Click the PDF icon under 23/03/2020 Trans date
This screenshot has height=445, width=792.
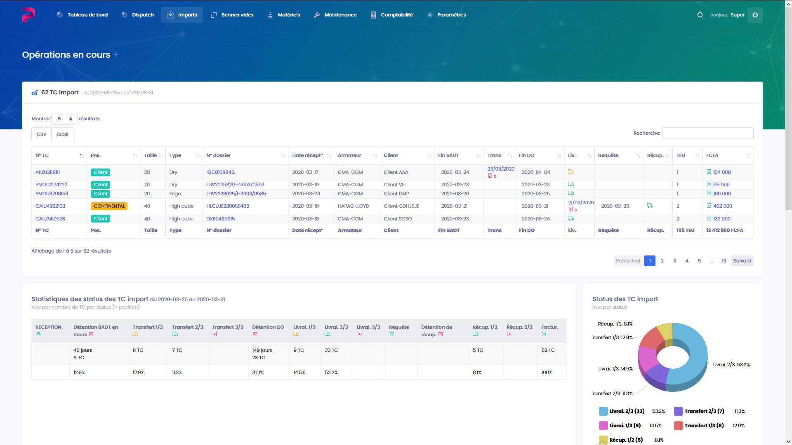coord(490,176)
